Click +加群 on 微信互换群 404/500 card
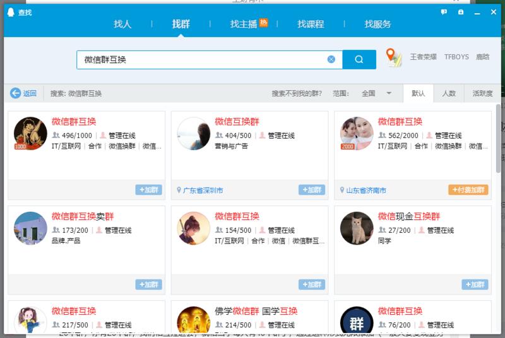505x338 pixels. pos(312,190)
